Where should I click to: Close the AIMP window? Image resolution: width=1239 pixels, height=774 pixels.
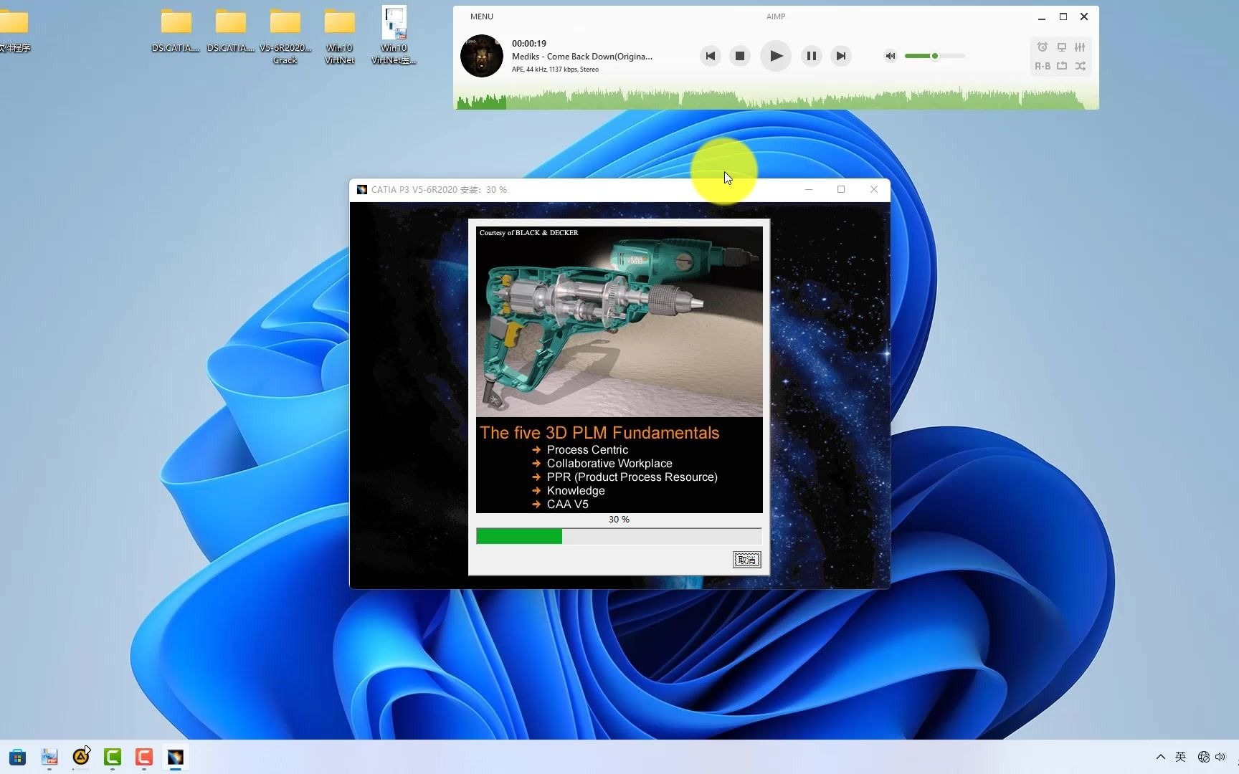[x=1084, y=16]
